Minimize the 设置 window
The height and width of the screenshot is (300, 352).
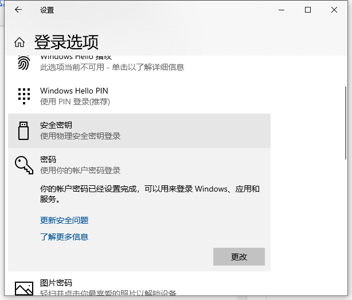(x=281, y=10)
